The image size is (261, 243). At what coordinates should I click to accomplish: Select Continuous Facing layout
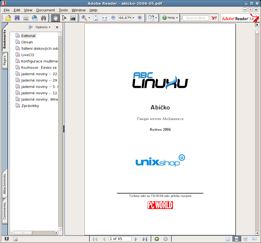point(245,239)
